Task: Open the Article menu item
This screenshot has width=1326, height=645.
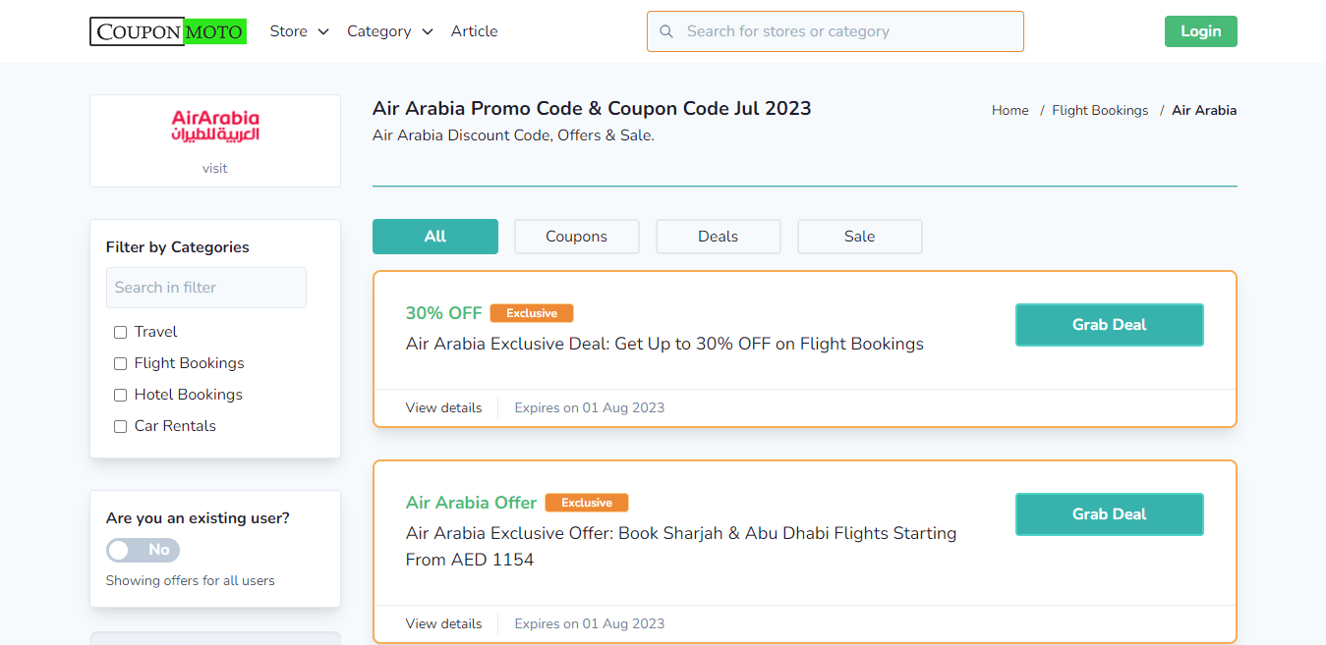Action: (474, 30)
